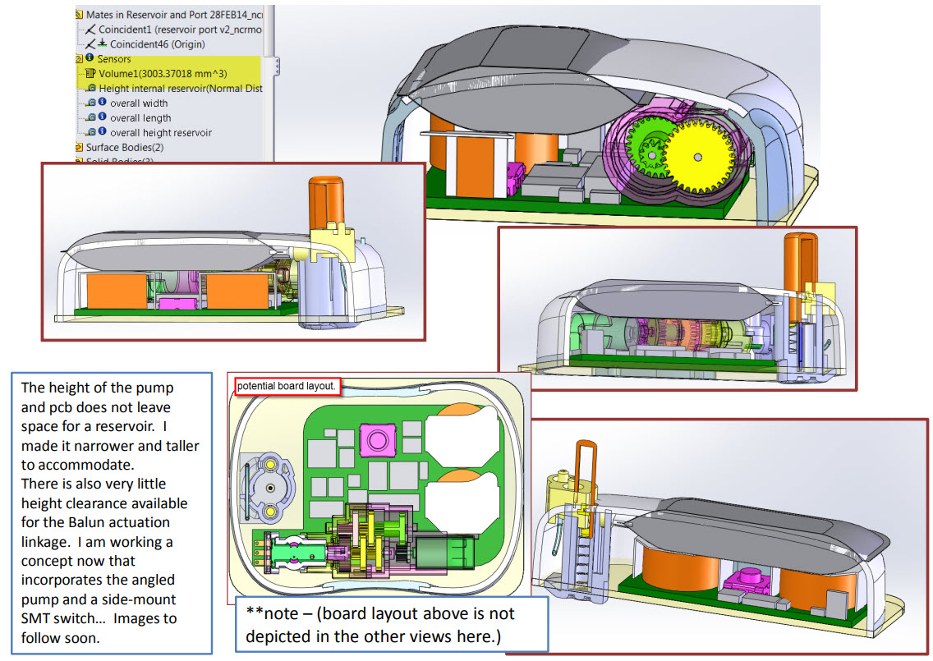Click the 'potential board layout.' label
933x661 pixels.
pyautogui.click(x=287, y=386)
